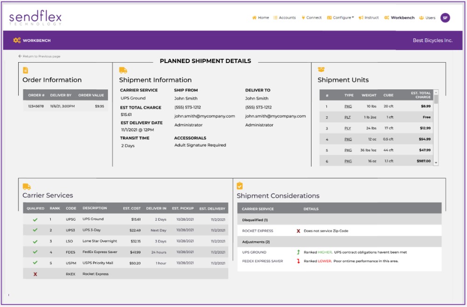The image size is (467, 307).
Task: Click order number 12345678
Action: (x=36, y=106)
